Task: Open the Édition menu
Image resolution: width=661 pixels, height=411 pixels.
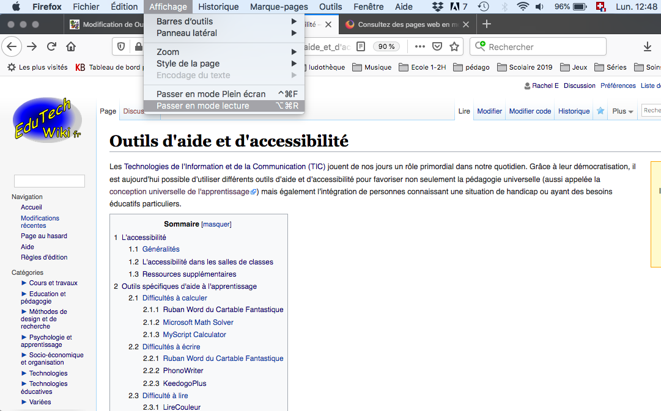Action: coord(124,7)
